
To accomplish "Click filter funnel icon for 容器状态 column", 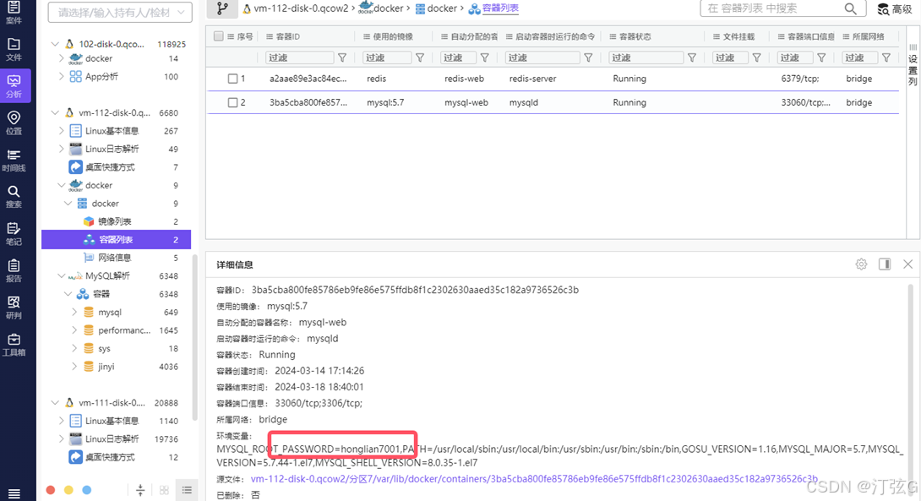I will tap(692, 57).
